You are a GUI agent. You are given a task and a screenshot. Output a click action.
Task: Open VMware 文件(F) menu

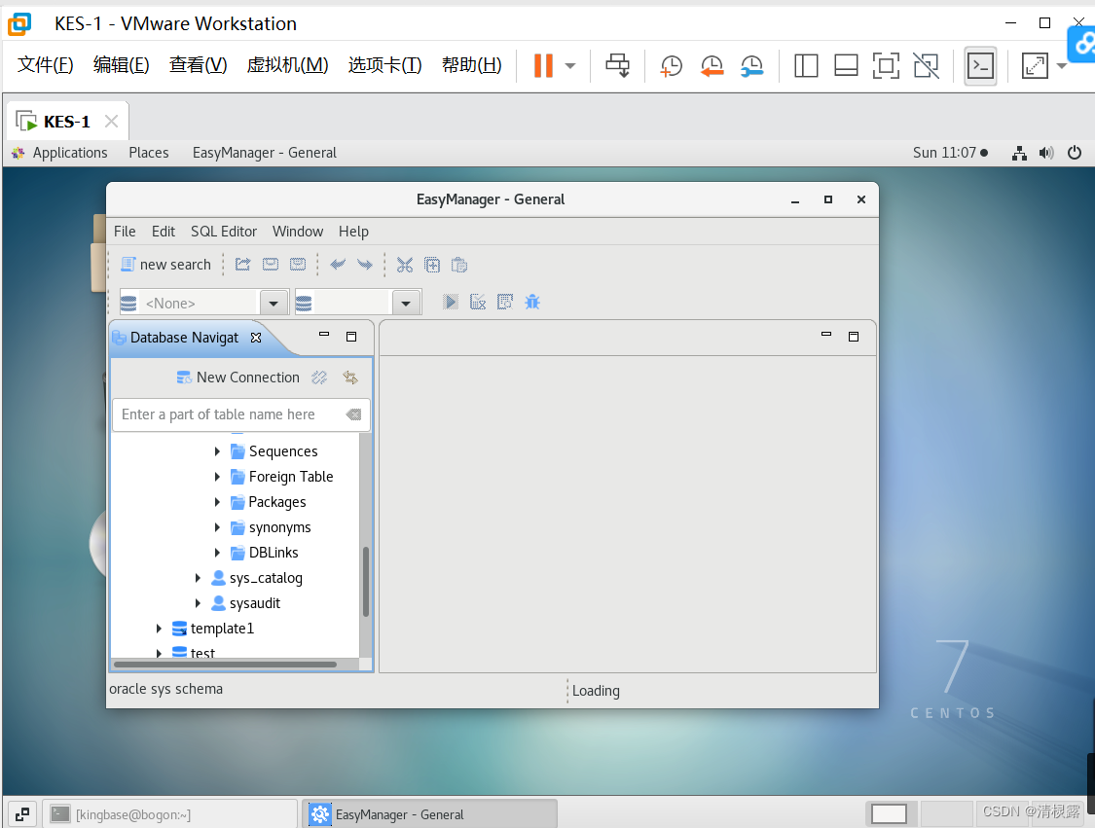tap(45, 65)
